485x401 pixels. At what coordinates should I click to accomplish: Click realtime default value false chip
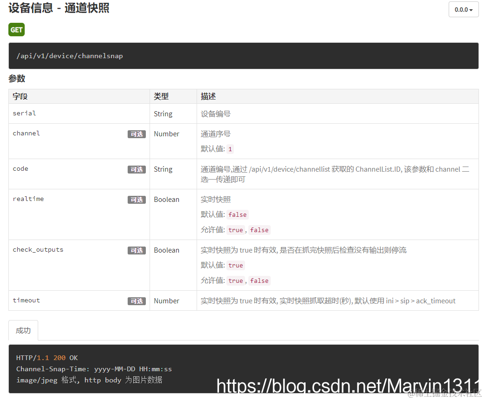point(238,215)
